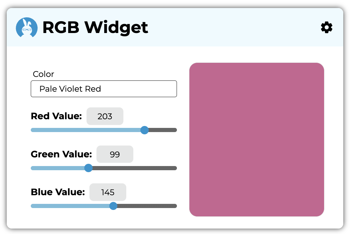Click the light blue filled part of Blue slider
350x234 pixels.
(x=70, y=206)
